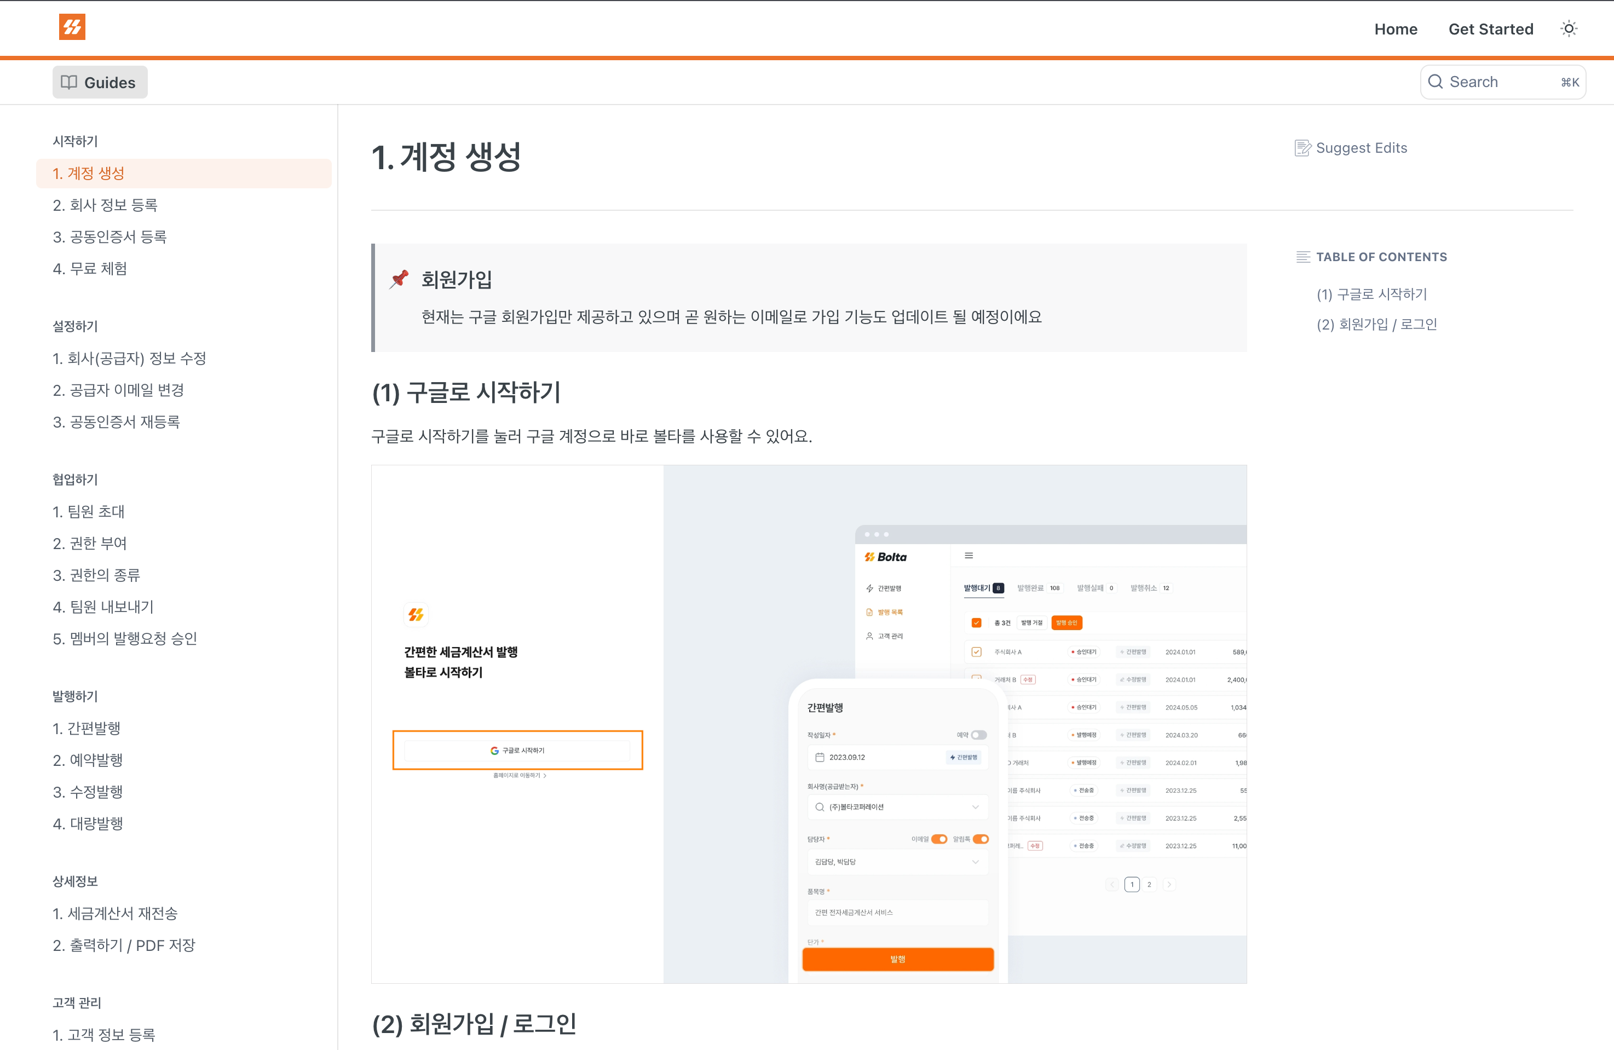
Task: Select sidebar entry 2. 회사 정보 등록
Action: (106, 205)
